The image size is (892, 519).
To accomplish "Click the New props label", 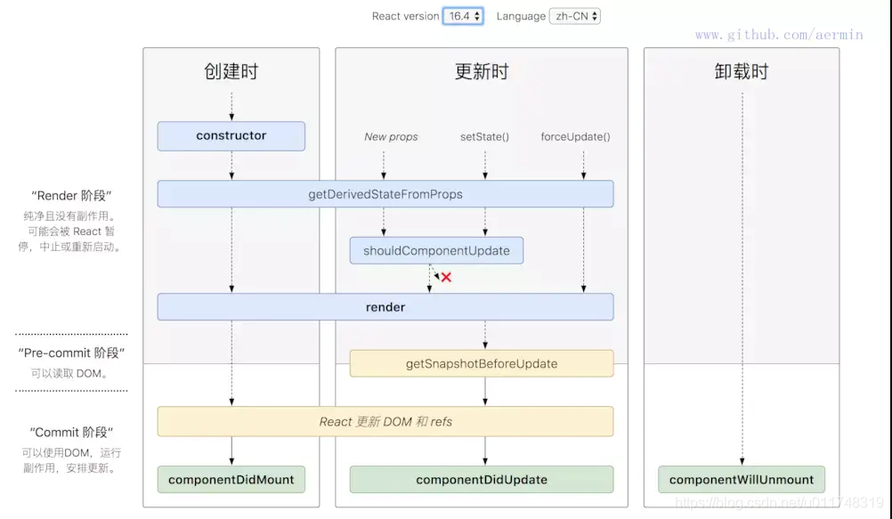I will pyautogui.click(x=390, y=136).
